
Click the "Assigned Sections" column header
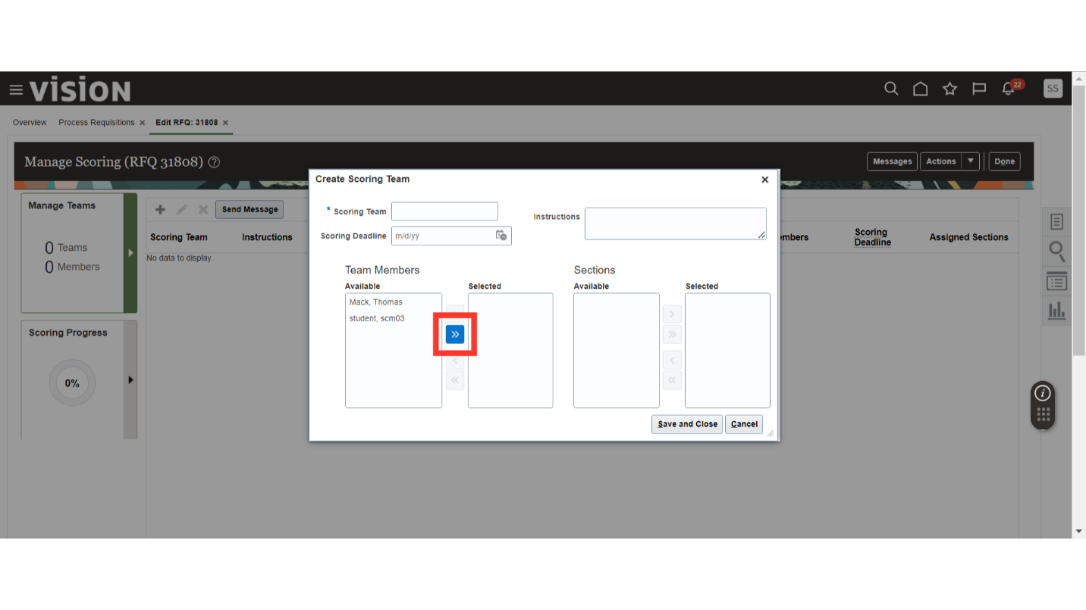pos(968,237)
